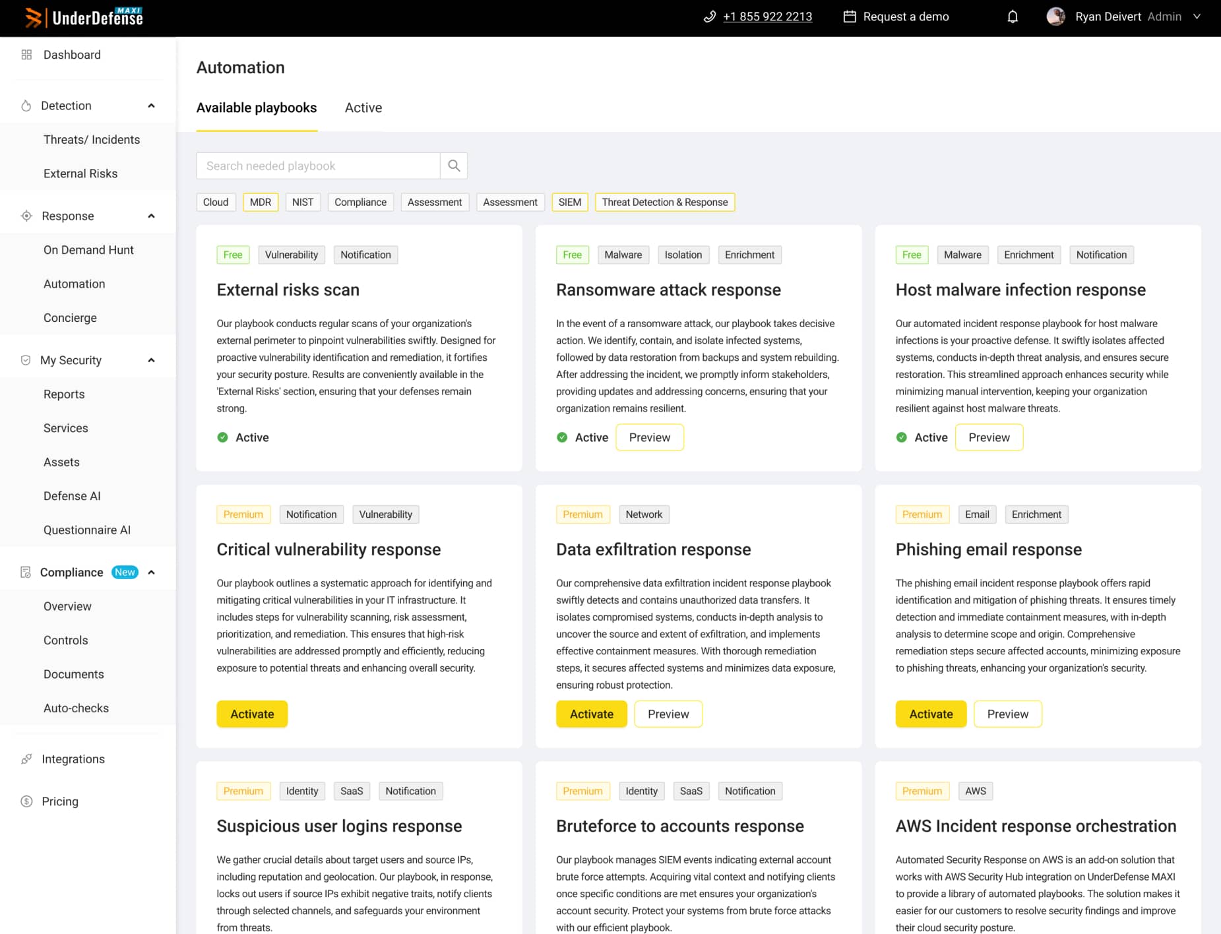1221x934 pixels.
Task: Focus the Search needed playbook field
Action: pos(318,166)
